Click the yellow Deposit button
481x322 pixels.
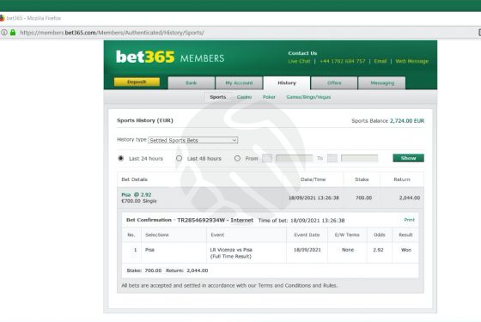click(x=137, y=82)
